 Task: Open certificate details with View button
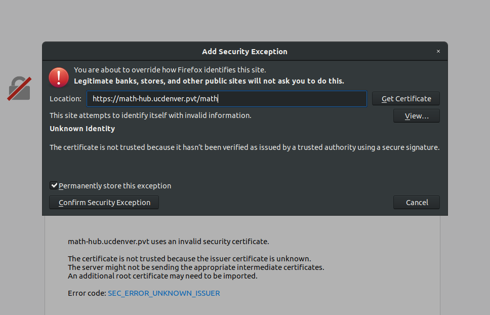tap(416, 116)
